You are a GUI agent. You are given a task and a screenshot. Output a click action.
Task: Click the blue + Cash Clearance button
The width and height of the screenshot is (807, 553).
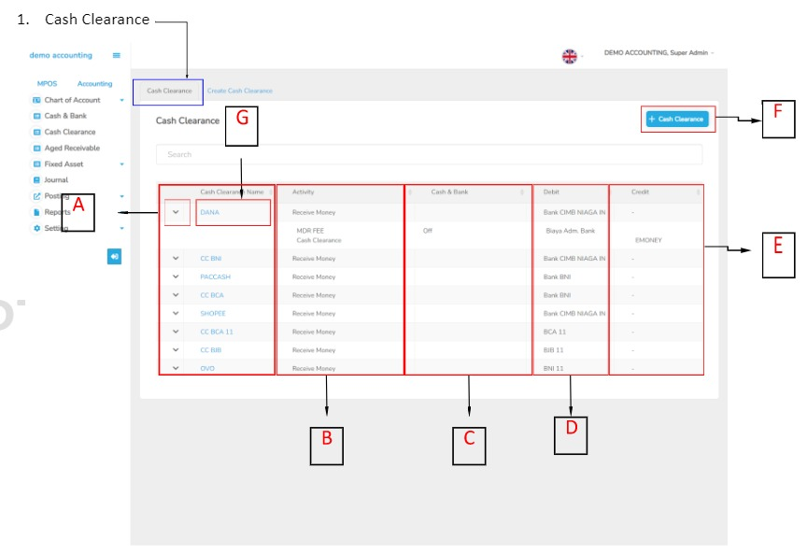click(677, 120)
